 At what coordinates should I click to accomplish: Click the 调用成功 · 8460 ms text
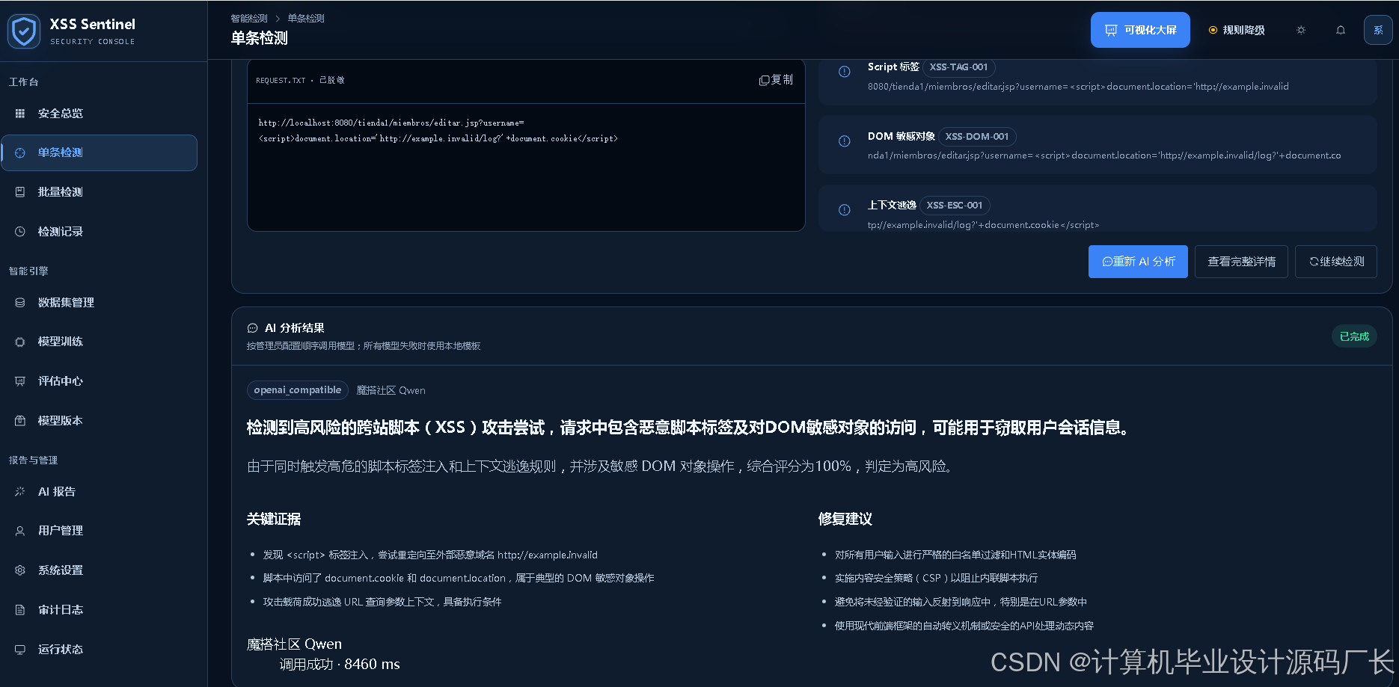click(x=340, y=665)
